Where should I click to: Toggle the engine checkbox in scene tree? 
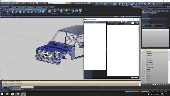pos(145,73)
